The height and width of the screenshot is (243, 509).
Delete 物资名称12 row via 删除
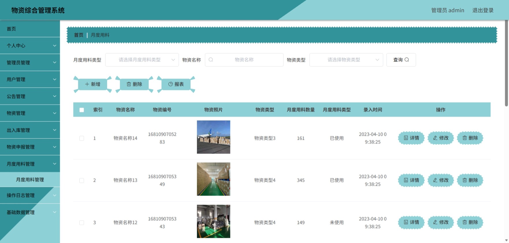coord(470,222)
